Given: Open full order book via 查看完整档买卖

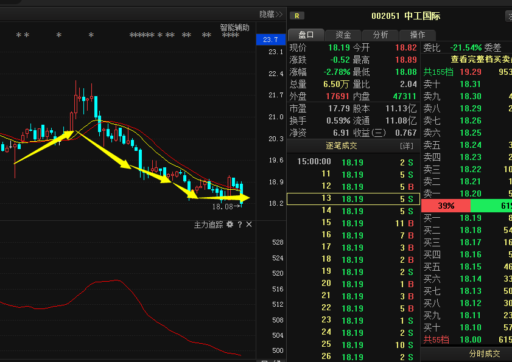Looking at the screenshot, I should pyautogui.click(x=482, y=60).
